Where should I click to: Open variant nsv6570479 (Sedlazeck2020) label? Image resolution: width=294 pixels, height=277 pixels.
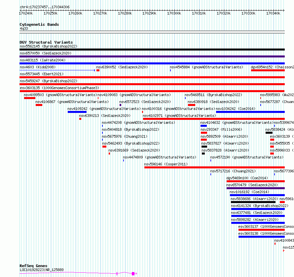click(x=252, y=185)
